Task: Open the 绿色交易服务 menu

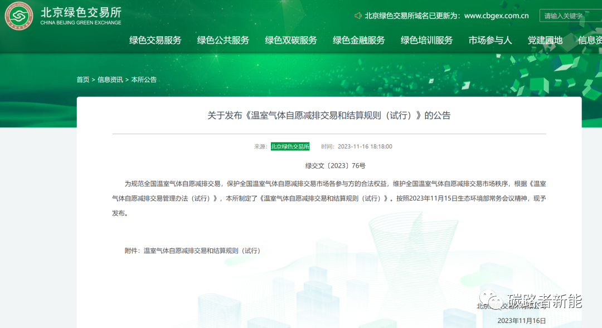Action: point(155,40)
